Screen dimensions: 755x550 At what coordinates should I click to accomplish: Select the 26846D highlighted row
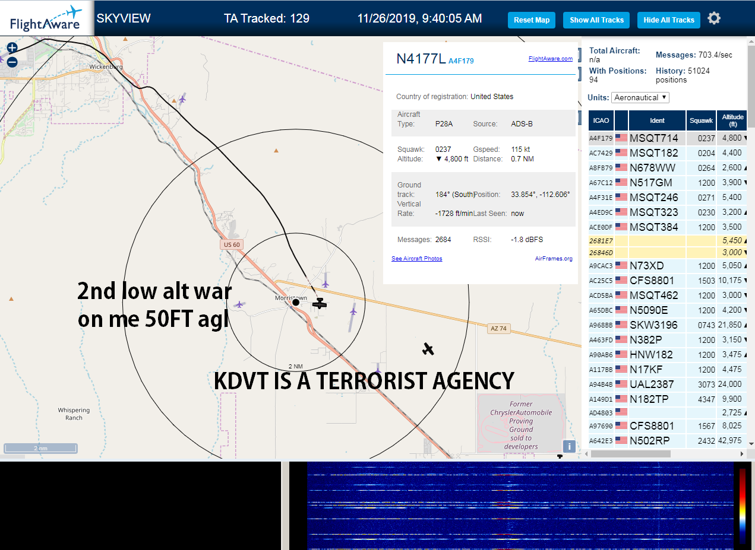point(668,253)
